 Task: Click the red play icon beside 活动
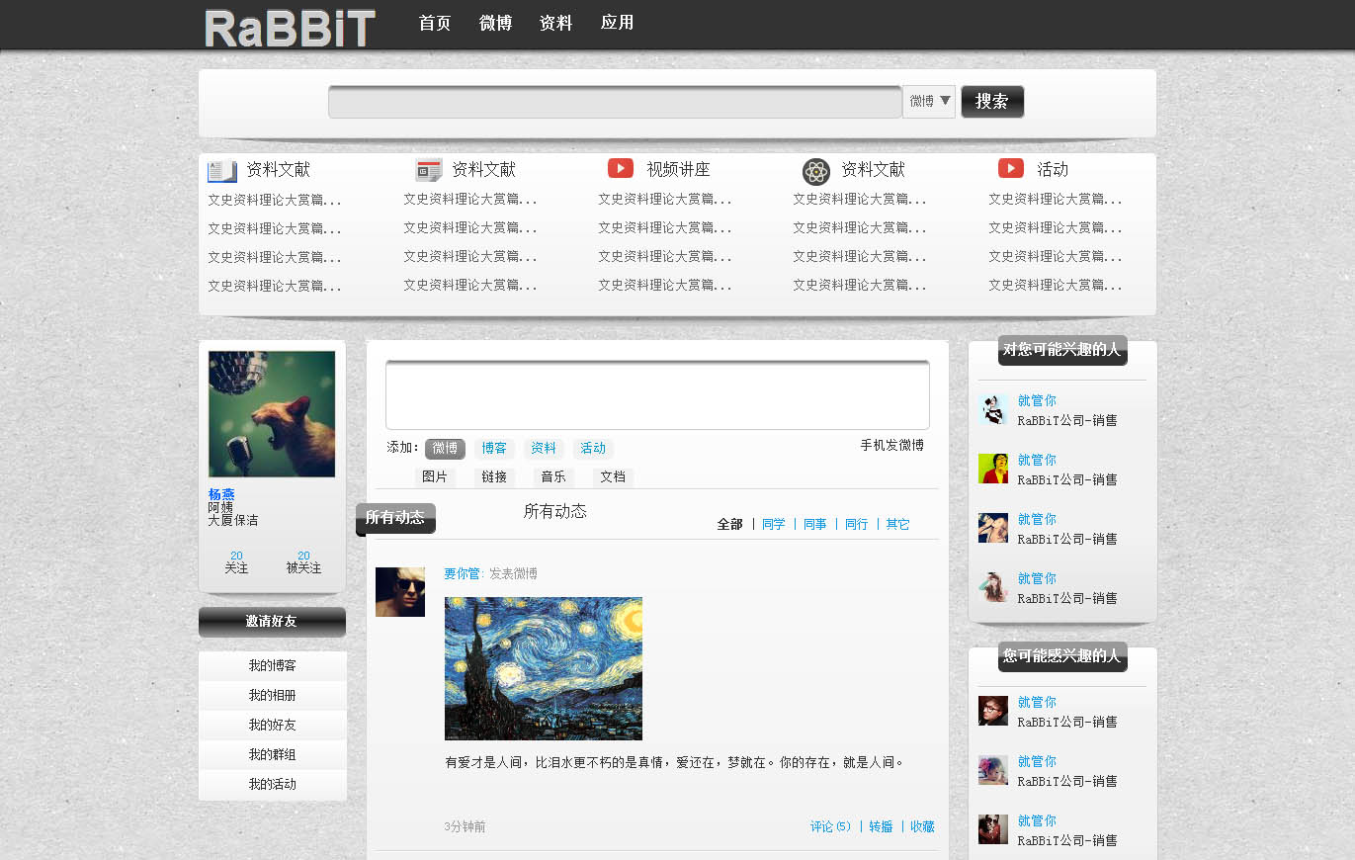pyautogui.click(x=1011, y=169)
